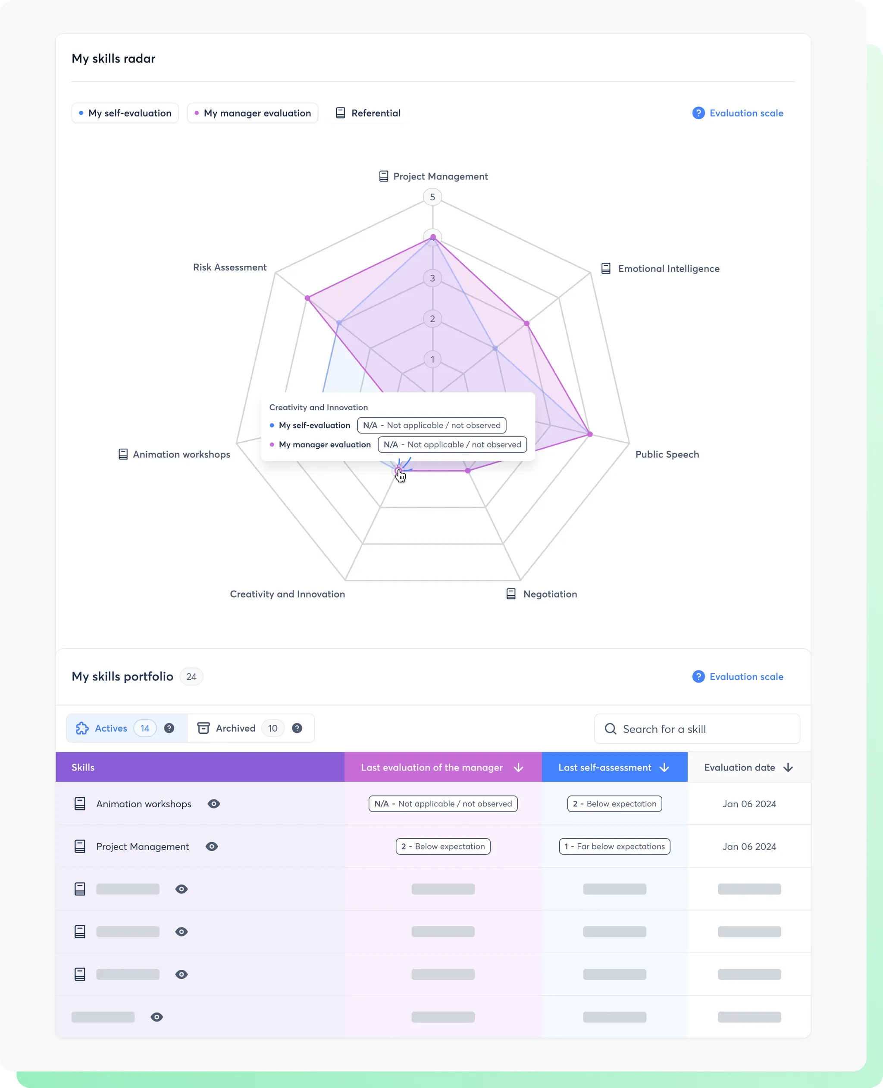The height and width of the screenshot is (1088, 883).
Task: Click the help icon next to Actives count
Action: coord(169,728)
